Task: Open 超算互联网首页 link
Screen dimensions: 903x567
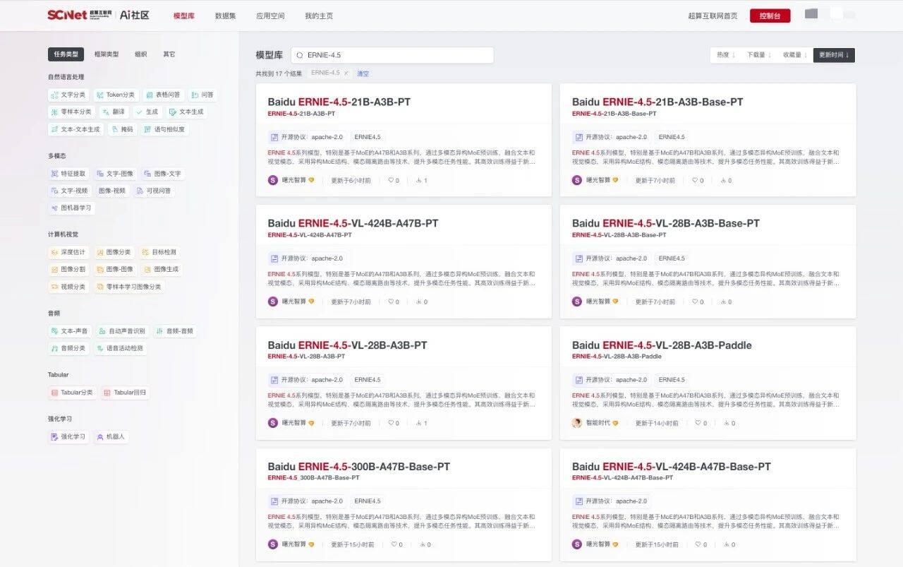Action: [713, 16]
